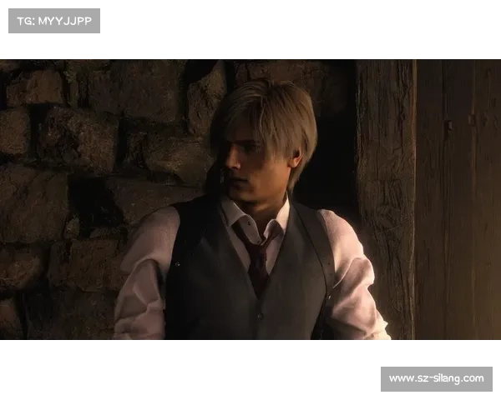
Task: Open the www.sz-silang.com link
Action: point(437,378)
